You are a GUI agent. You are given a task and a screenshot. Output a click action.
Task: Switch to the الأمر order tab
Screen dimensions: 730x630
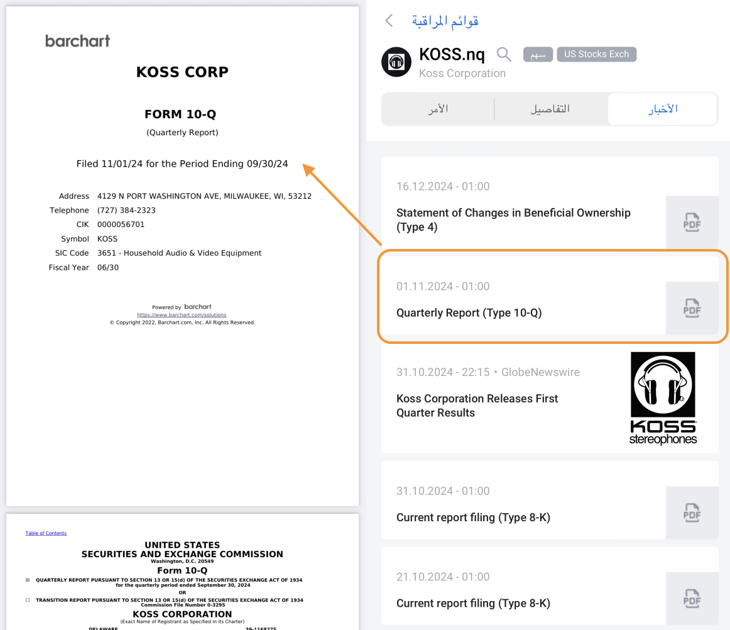[438, 109]
